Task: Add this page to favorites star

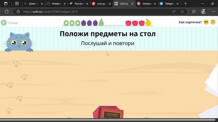Action: pyautogui.click(x=183, y=12)
